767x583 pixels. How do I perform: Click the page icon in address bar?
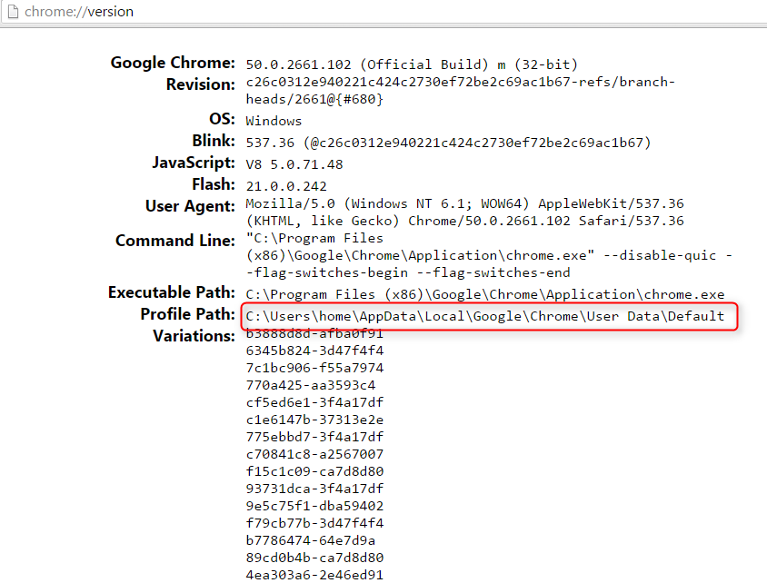pos(14,11)
